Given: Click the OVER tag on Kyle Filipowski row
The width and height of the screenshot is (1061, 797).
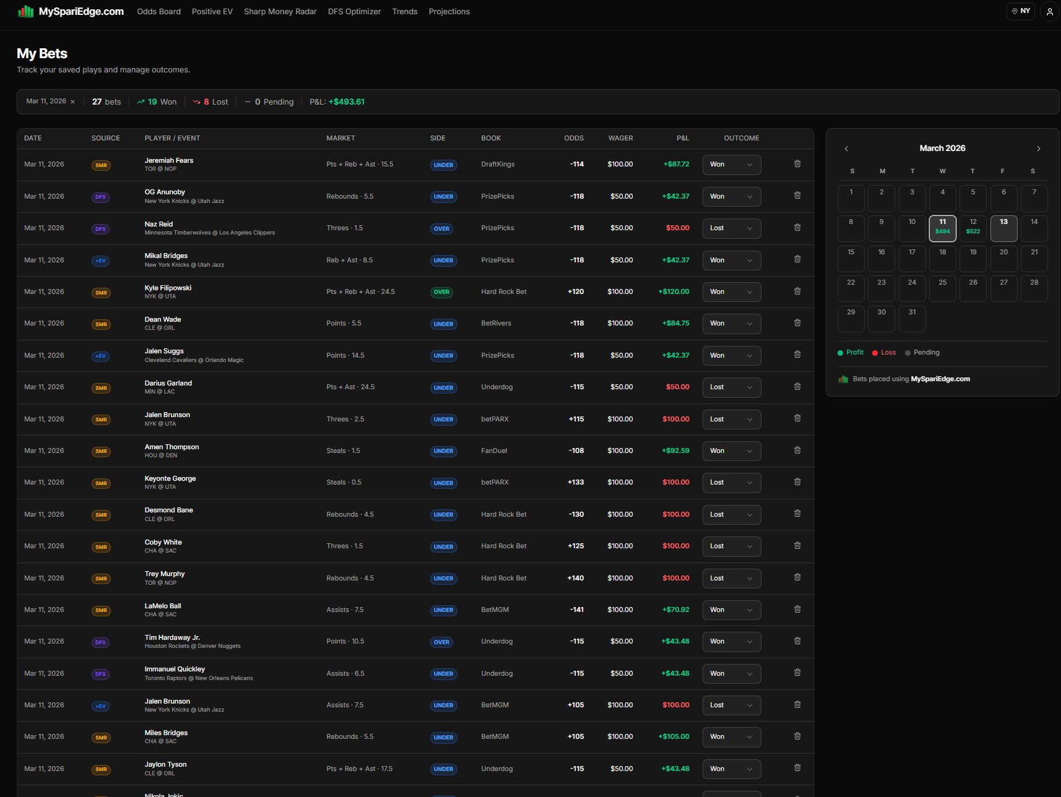Looking at the screenshot, I should coord(441,292).
